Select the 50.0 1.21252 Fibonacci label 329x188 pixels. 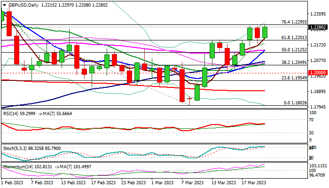click(x=294, y=50)
